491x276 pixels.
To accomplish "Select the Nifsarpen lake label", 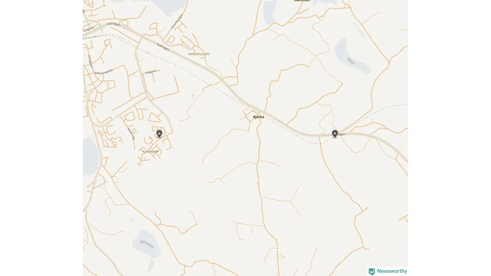I will click(x=147, y=244).
